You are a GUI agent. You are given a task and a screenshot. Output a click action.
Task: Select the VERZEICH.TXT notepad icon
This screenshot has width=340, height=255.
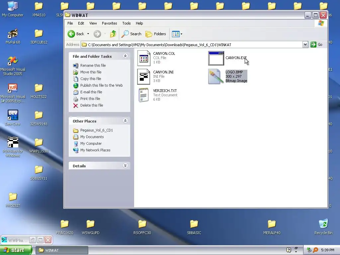(143, 95)
